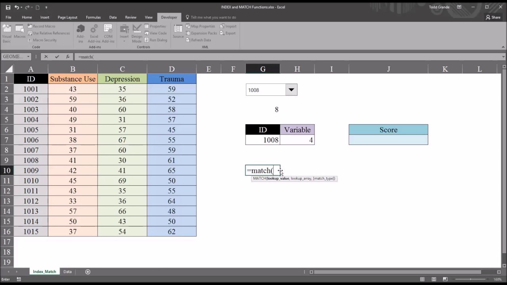Image resolution: width=507 pixels, height=285 pixels.
Task: Click Expansion Packs
Action: click(x=202, y=33)
